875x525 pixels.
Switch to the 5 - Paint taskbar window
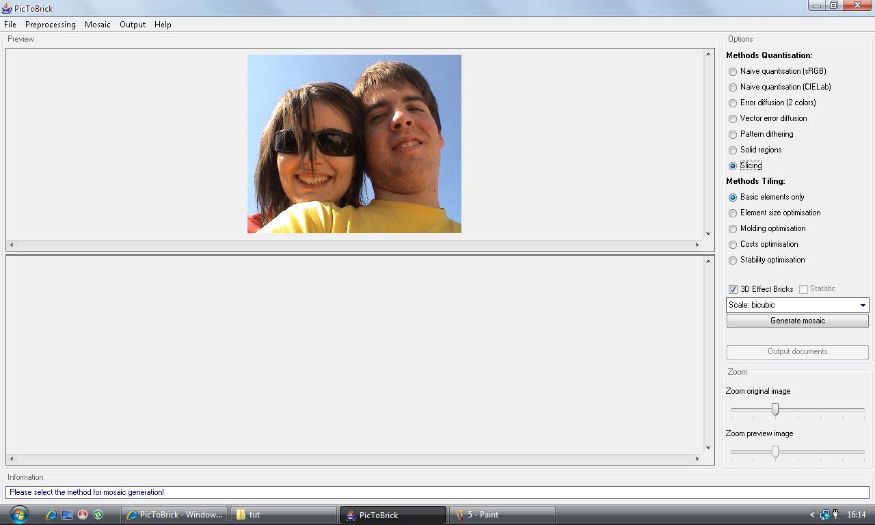[x=502, y=515]
